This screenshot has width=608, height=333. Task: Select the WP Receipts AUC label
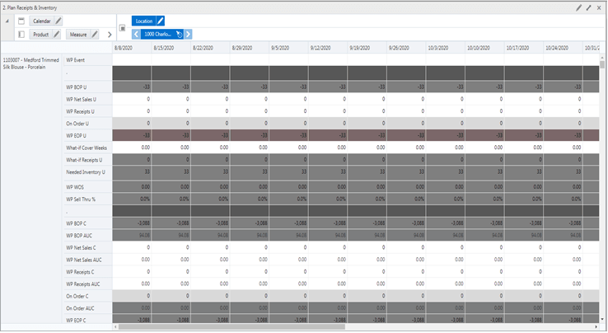82,284
